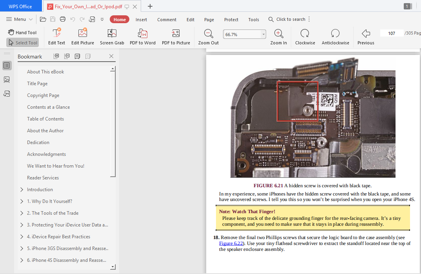Open 'Dedication' bookmark
The width and height of the screenshot is (421, 274).
point(38,142)
